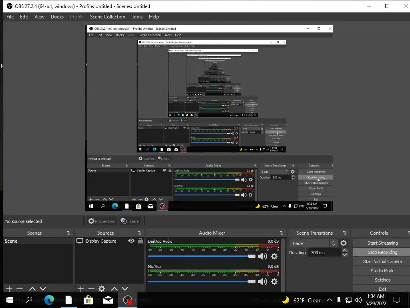Open blank file app on taskbar
410x308 pixels.
68,300
